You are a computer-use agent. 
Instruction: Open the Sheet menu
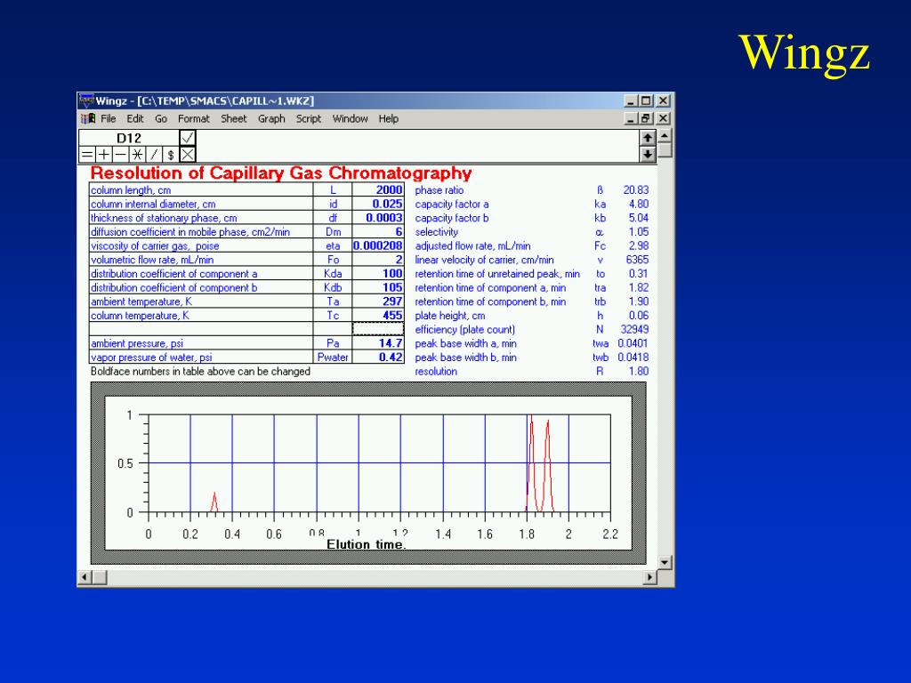tap(234, 118)
